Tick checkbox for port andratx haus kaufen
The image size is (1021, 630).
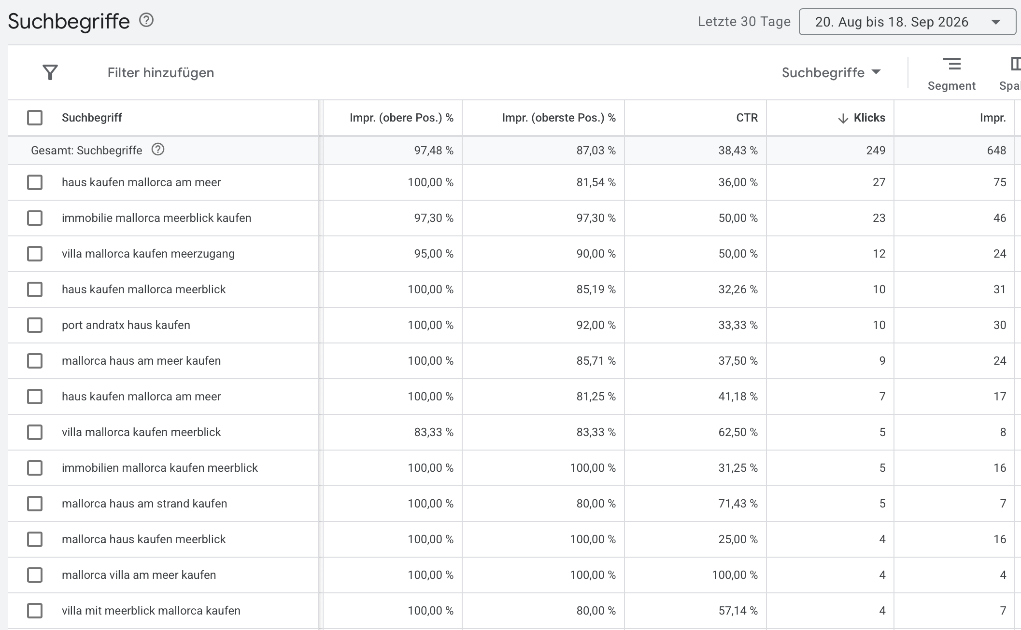pyautogui.click(x=35, y=325)
